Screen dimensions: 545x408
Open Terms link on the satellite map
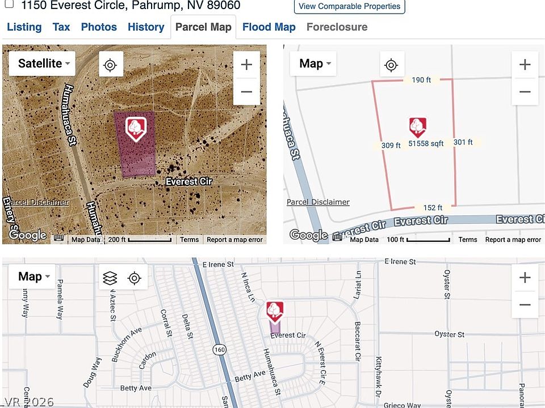coord(190,239)
